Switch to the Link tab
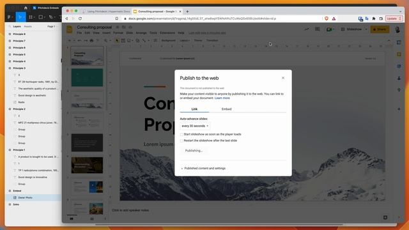The height and width of the screenshot is (230, 409). 194,109
